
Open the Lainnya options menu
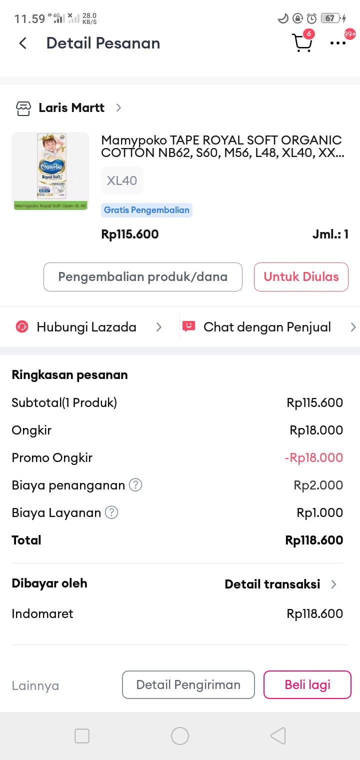coord(35,685)
